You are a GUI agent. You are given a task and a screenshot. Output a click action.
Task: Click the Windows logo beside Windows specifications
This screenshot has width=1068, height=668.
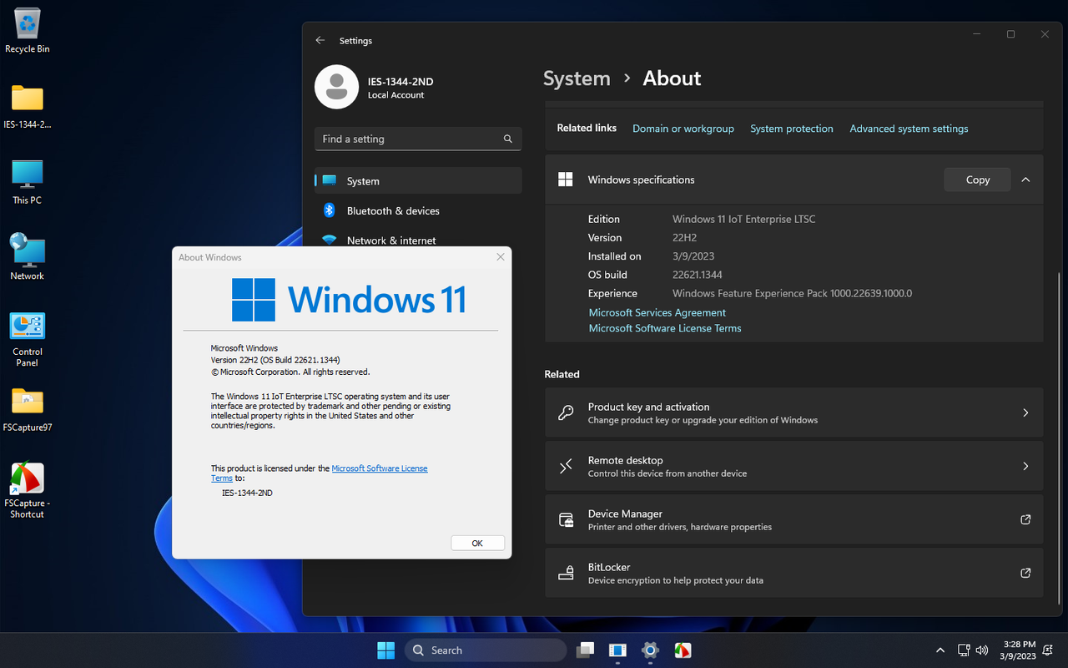[565, 180]
